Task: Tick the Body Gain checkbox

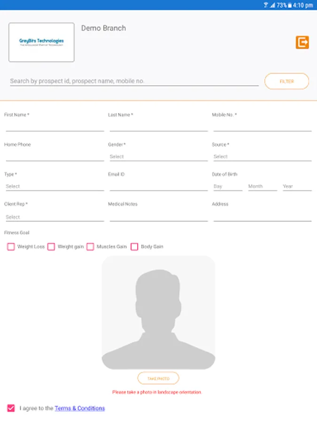Action: tap(134, 247)
